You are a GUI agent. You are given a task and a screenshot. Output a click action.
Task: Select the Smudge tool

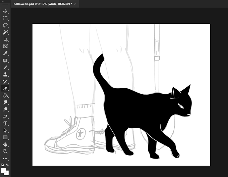5,102
